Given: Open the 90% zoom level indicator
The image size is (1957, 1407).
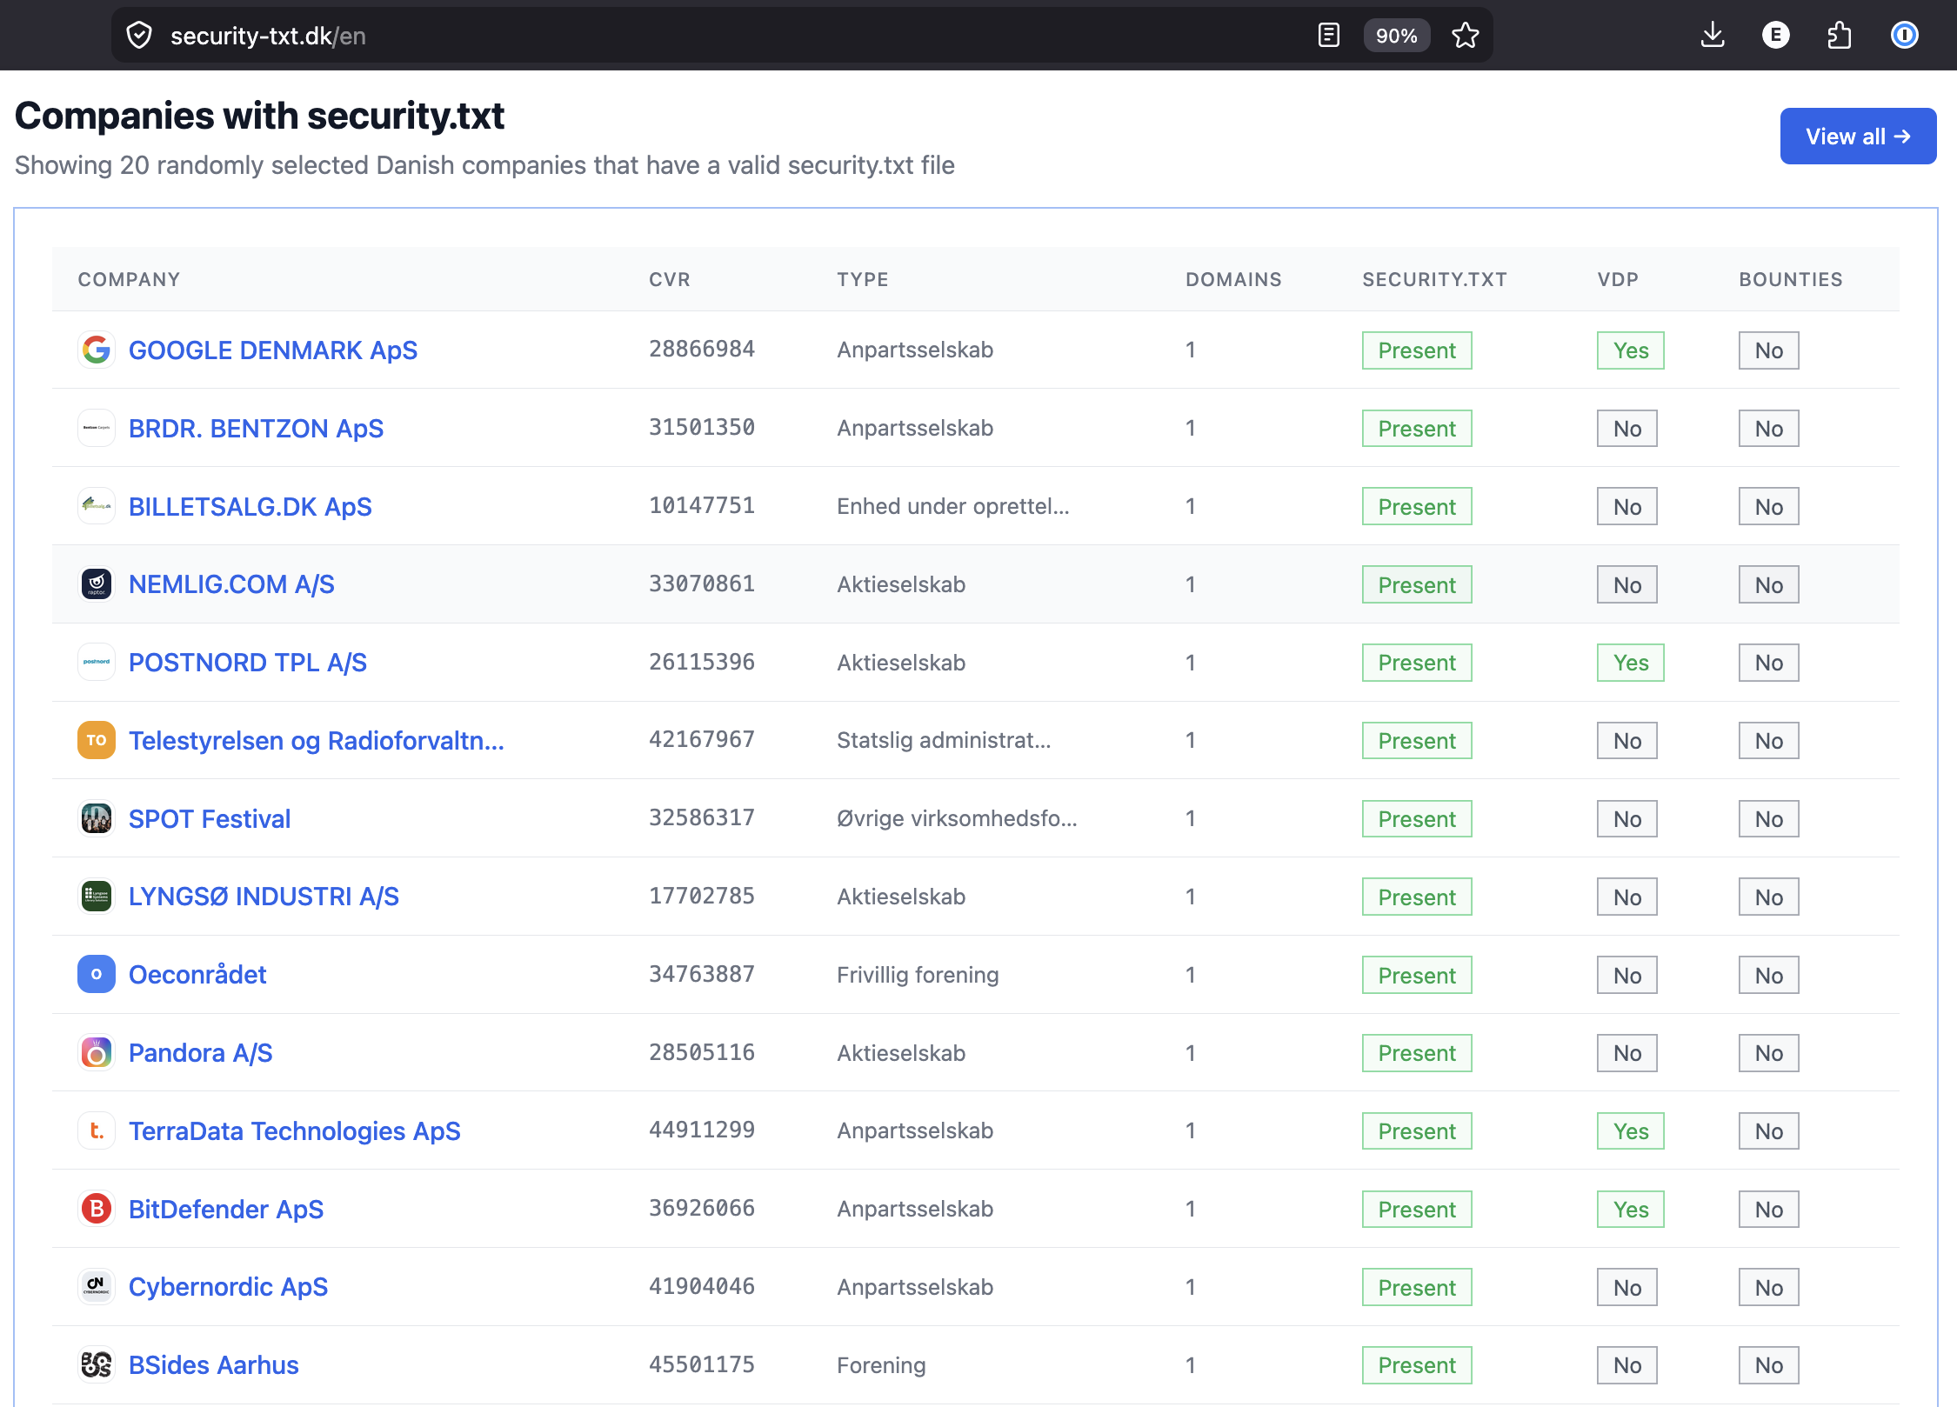Looking at the screenshot, I should (1396, 36).
